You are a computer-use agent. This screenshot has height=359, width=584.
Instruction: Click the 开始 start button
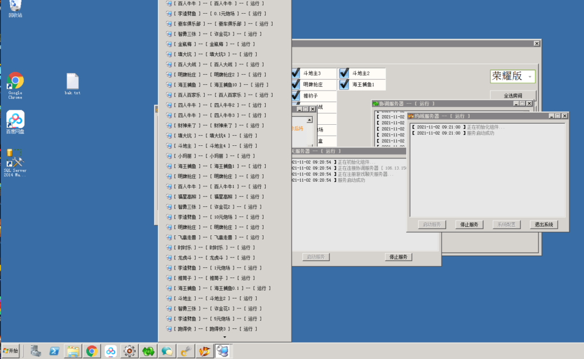click(x=10, y=350)
